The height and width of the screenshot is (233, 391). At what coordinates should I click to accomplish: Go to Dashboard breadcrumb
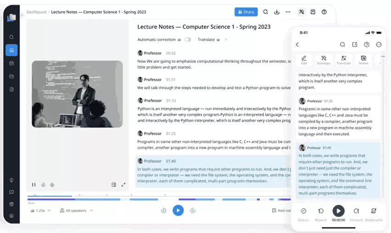(36, 12)
